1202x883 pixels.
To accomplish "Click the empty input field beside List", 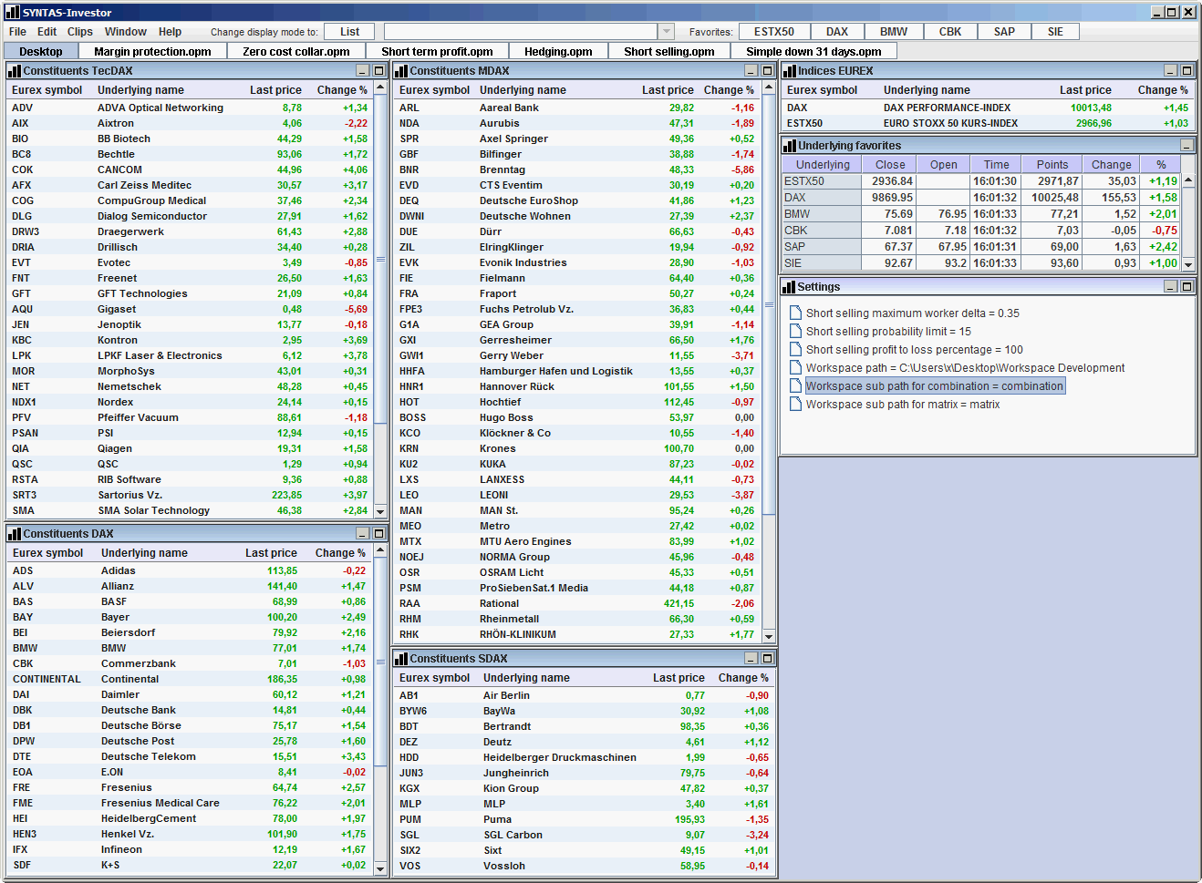I will click(x=522, y=32).
